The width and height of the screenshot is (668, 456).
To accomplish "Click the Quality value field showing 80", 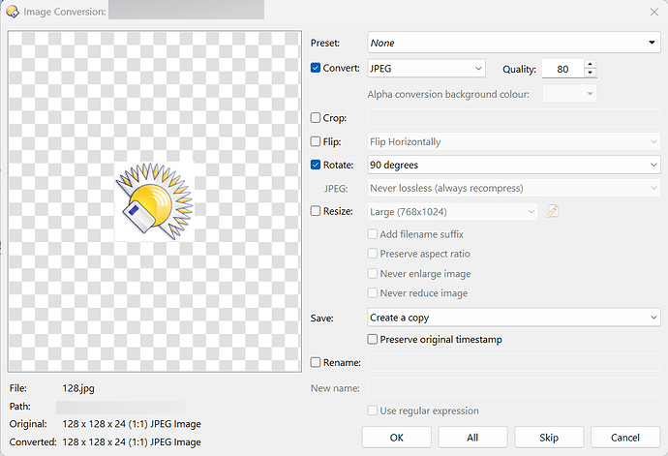I will (x=562, y=69).
